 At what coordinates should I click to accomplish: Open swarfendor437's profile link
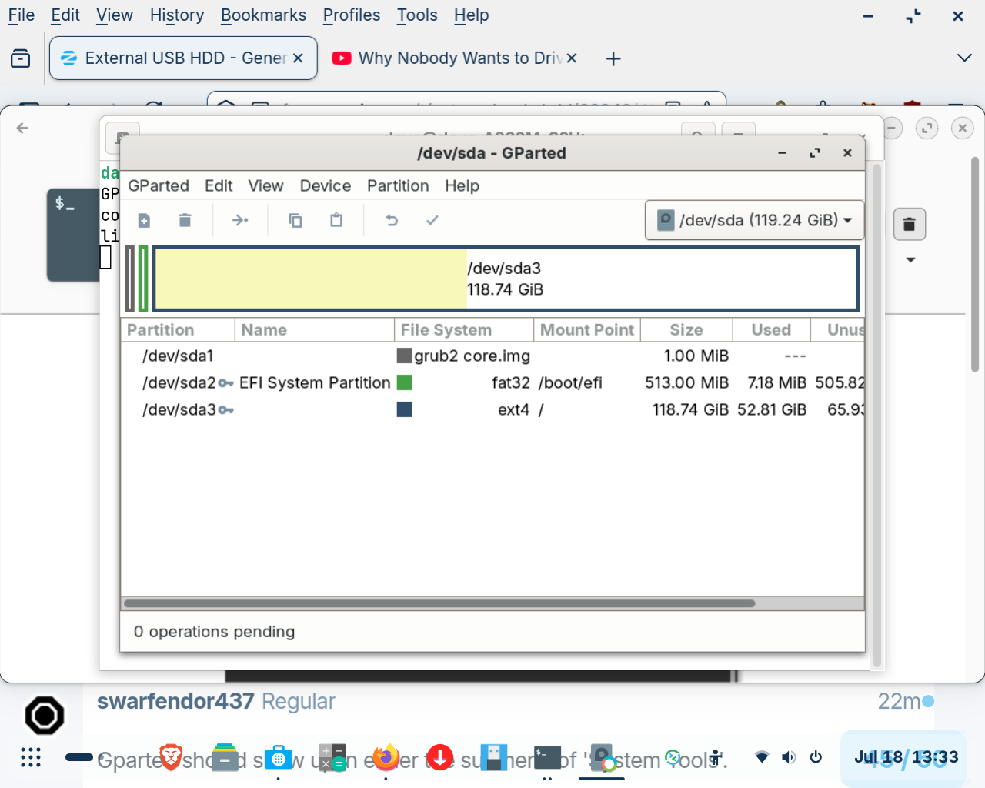click(x=175, y=701)
